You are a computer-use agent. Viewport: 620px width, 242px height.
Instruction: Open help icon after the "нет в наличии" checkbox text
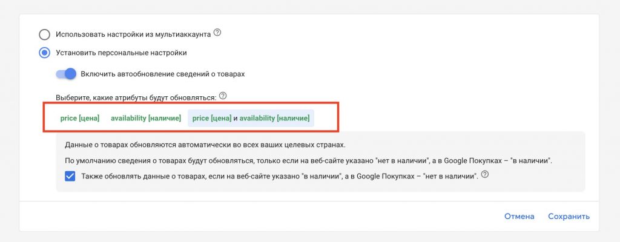tap(485, 174)
